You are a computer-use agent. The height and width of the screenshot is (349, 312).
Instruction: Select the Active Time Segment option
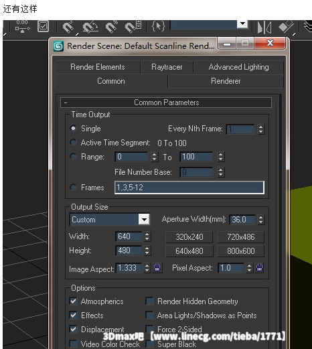(x=73, y=143)
